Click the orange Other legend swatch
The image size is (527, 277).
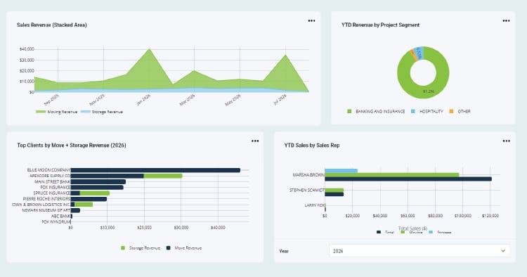point(451,111)
